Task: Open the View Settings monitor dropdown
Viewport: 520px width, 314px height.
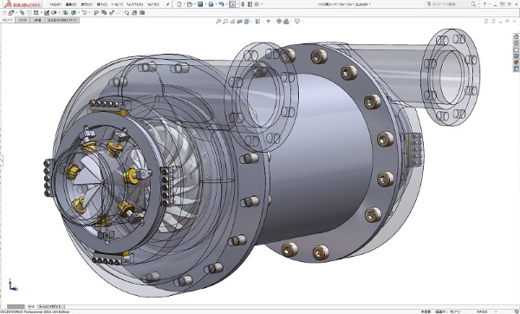Action: (x=297, y=21)
